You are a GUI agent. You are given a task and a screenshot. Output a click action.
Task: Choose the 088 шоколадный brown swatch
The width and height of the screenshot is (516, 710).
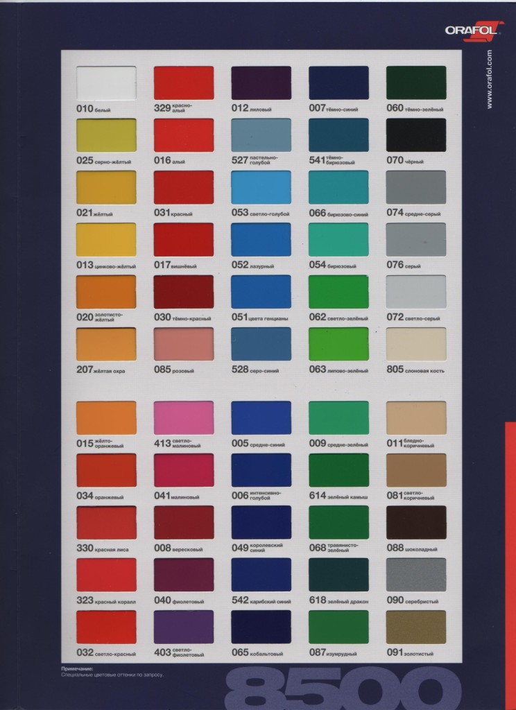415,523
